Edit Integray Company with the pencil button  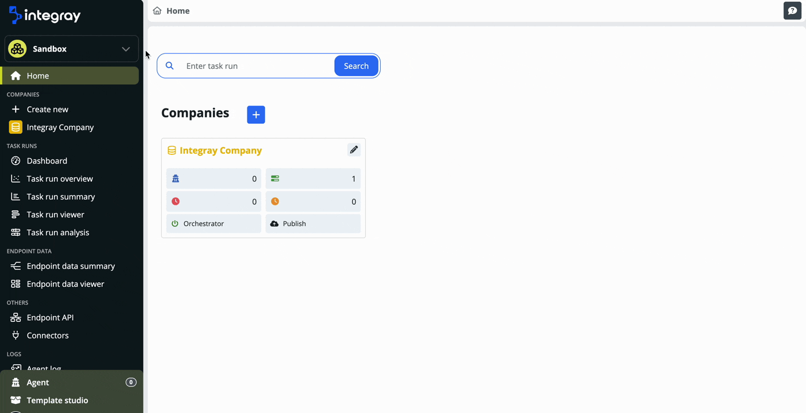pyautogui.click(x=354, y=149)
